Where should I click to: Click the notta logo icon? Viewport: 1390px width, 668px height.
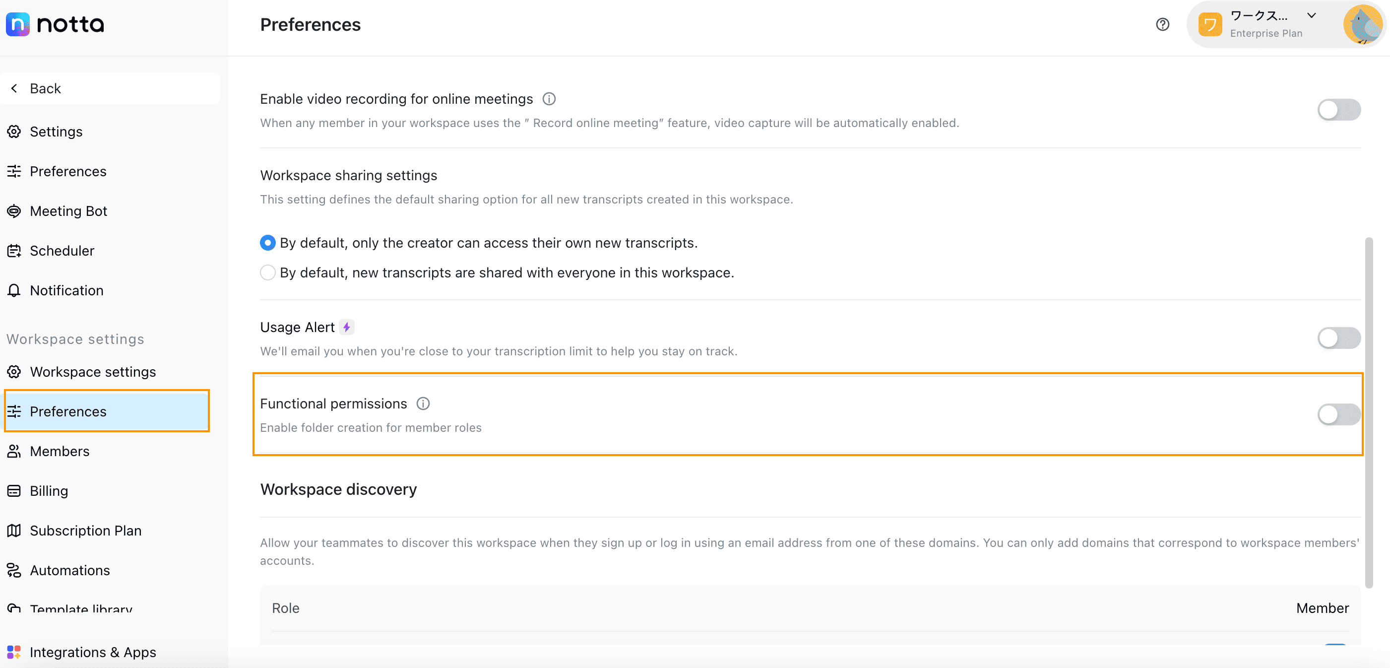pyautogui.click(x=17, y=24)
